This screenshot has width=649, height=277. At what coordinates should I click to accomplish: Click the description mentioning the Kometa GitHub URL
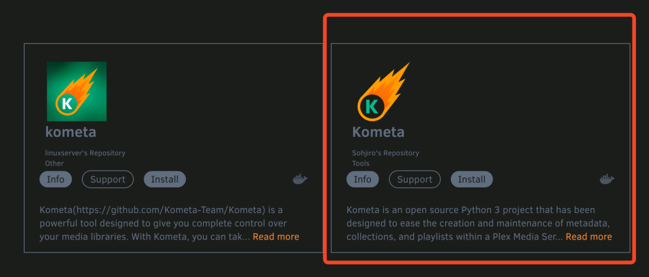coord(169,224)
